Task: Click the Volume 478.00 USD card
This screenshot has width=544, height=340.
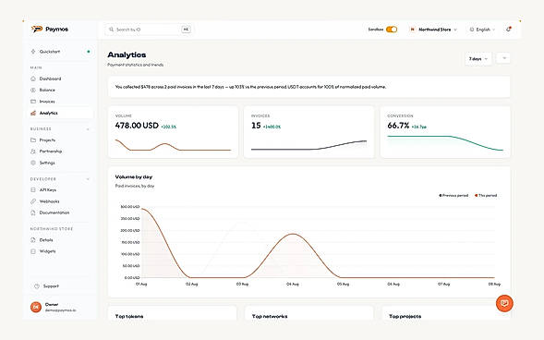Action: pyautogui.click(x=173, y=132)
